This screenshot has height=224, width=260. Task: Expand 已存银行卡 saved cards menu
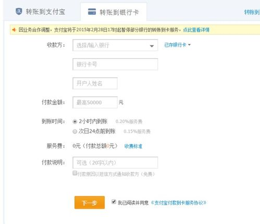tap(177, 45)
